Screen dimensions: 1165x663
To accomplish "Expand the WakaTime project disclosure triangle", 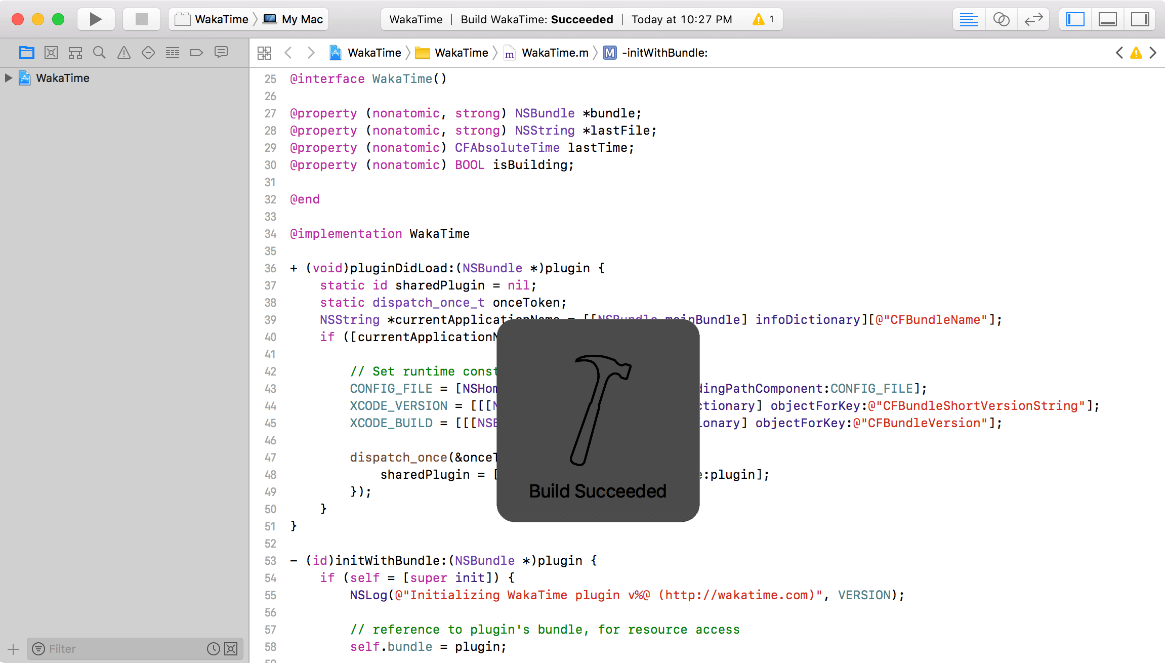I will coord(8,78).
